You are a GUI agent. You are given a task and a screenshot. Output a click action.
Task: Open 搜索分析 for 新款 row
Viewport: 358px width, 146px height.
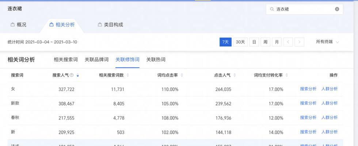[308, 103]
